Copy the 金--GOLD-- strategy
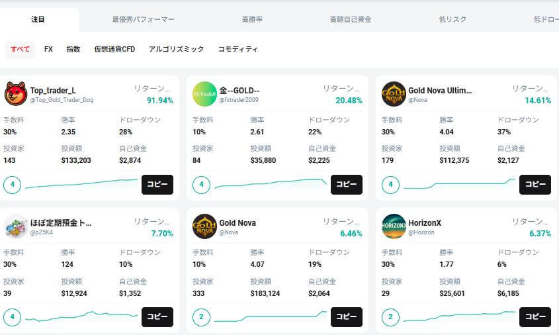 [347, 185]
